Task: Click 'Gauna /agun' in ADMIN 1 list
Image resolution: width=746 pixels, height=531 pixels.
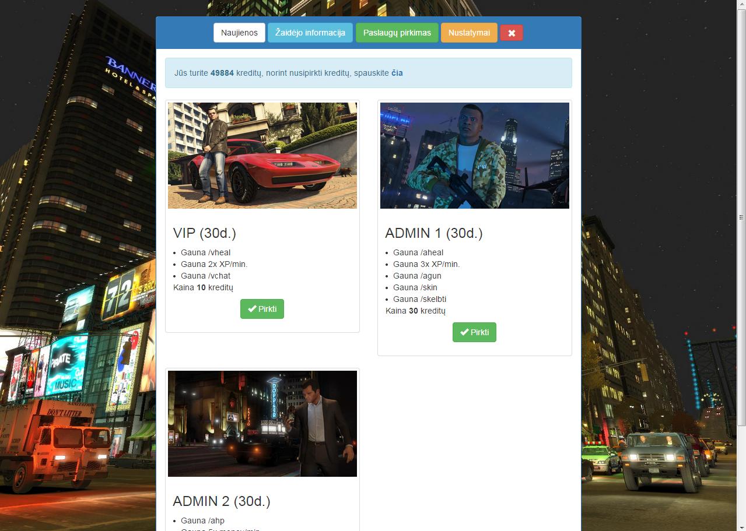Action: [417, 276]
